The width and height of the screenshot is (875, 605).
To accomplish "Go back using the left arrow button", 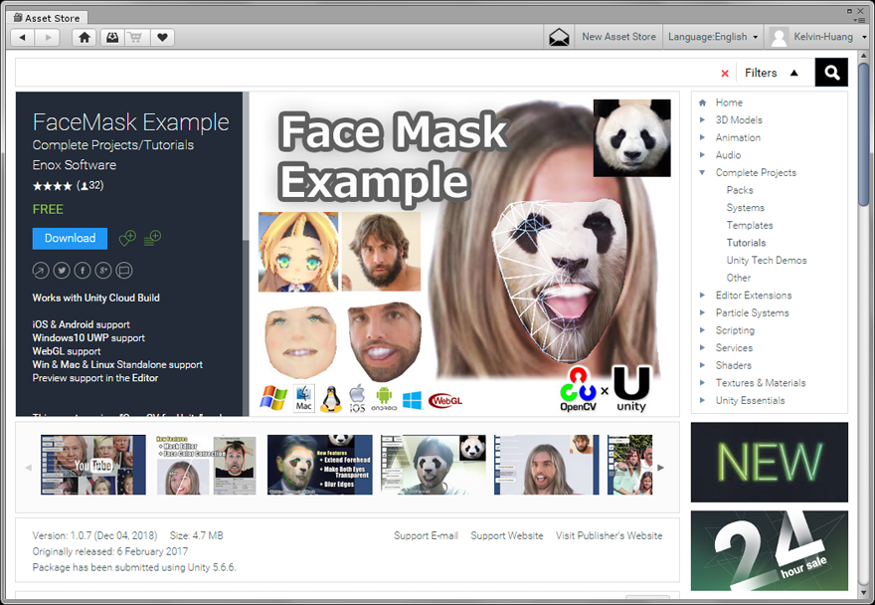I will pyautogui.click(x=23, y=38).
